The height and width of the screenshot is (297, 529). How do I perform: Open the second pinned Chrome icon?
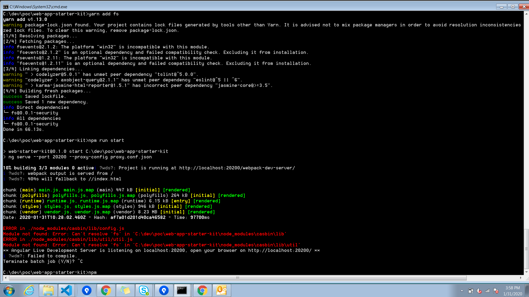202,290
